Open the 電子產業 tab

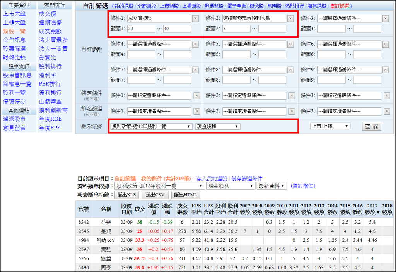click(237, 6)
